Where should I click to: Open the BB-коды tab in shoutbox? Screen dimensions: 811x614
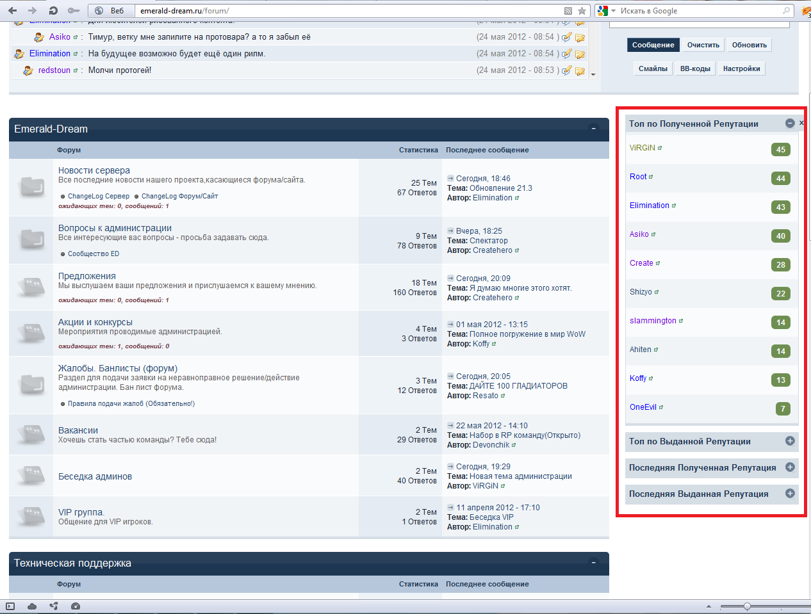(x=695, y=69)
